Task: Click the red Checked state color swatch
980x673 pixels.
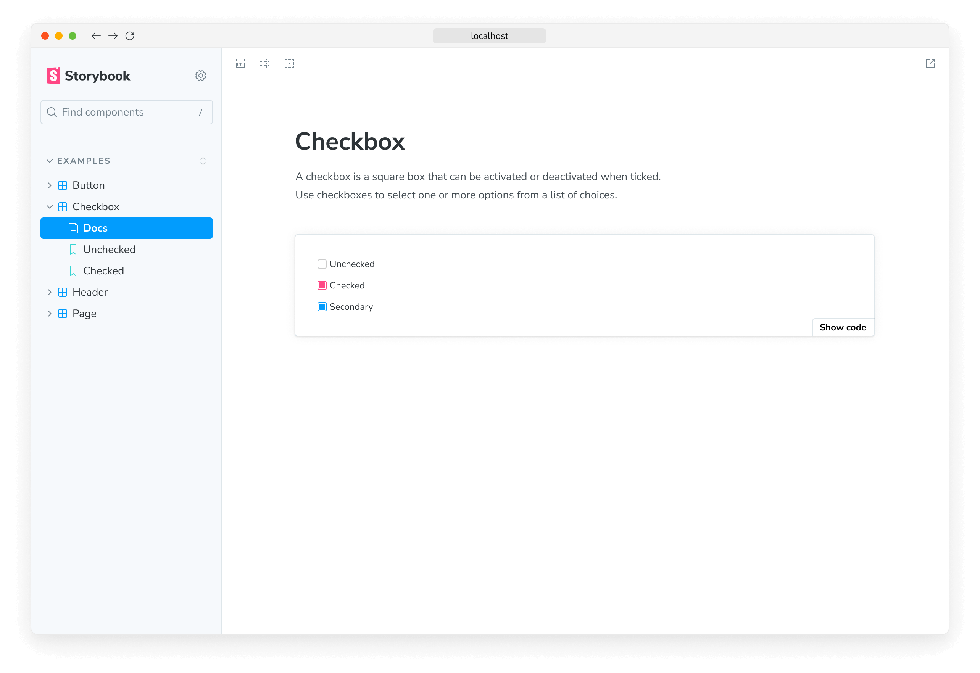Action: coord(322,285)
